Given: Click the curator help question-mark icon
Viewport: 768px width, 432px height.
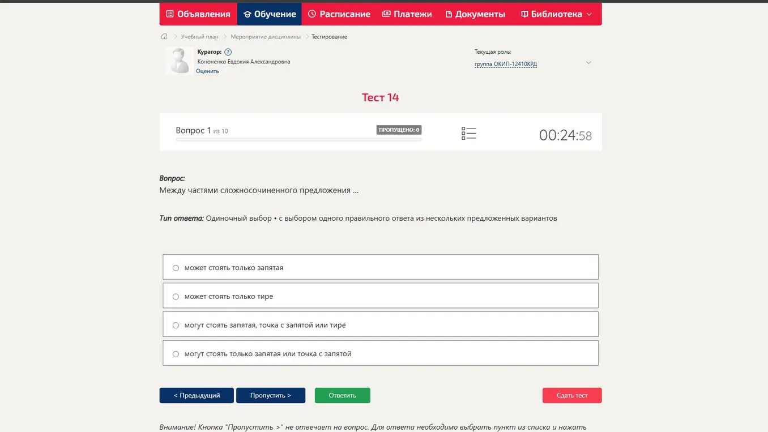Looking at the screenshot, I should pos(228,52).
